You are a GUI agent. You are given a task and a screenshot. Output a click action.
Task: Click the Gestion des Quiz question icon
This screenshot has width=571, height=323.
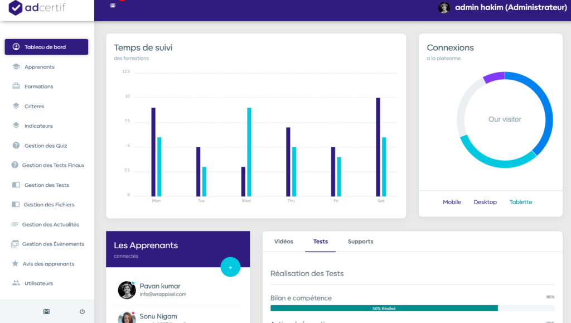coord(16,146)
